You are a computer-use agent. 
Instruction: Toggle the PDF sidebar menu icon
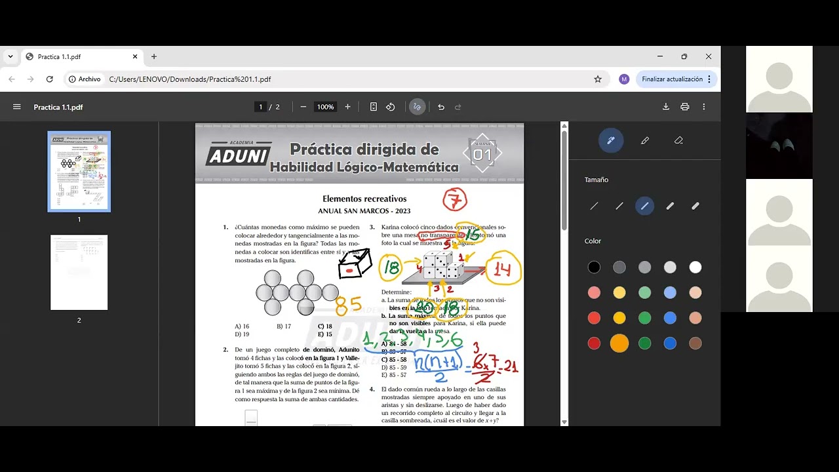(x=17, y=107)
